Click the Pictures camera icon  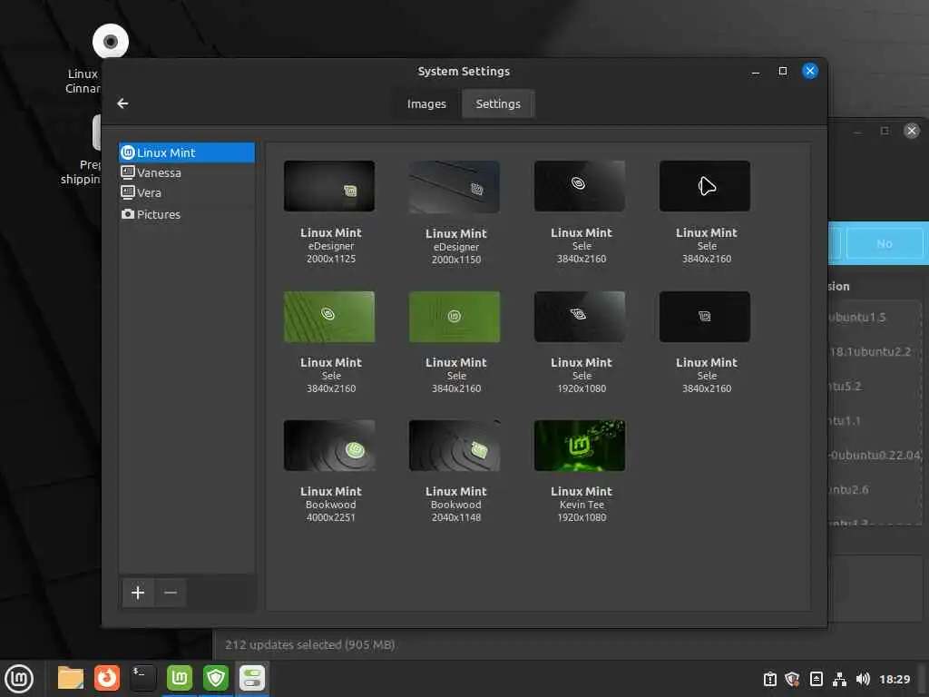click(127, 214)
